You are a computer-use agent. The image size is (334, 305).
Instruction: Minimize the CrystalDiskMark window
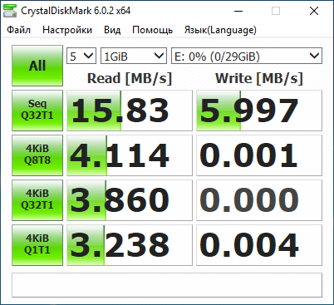click(x=238, y=11)
